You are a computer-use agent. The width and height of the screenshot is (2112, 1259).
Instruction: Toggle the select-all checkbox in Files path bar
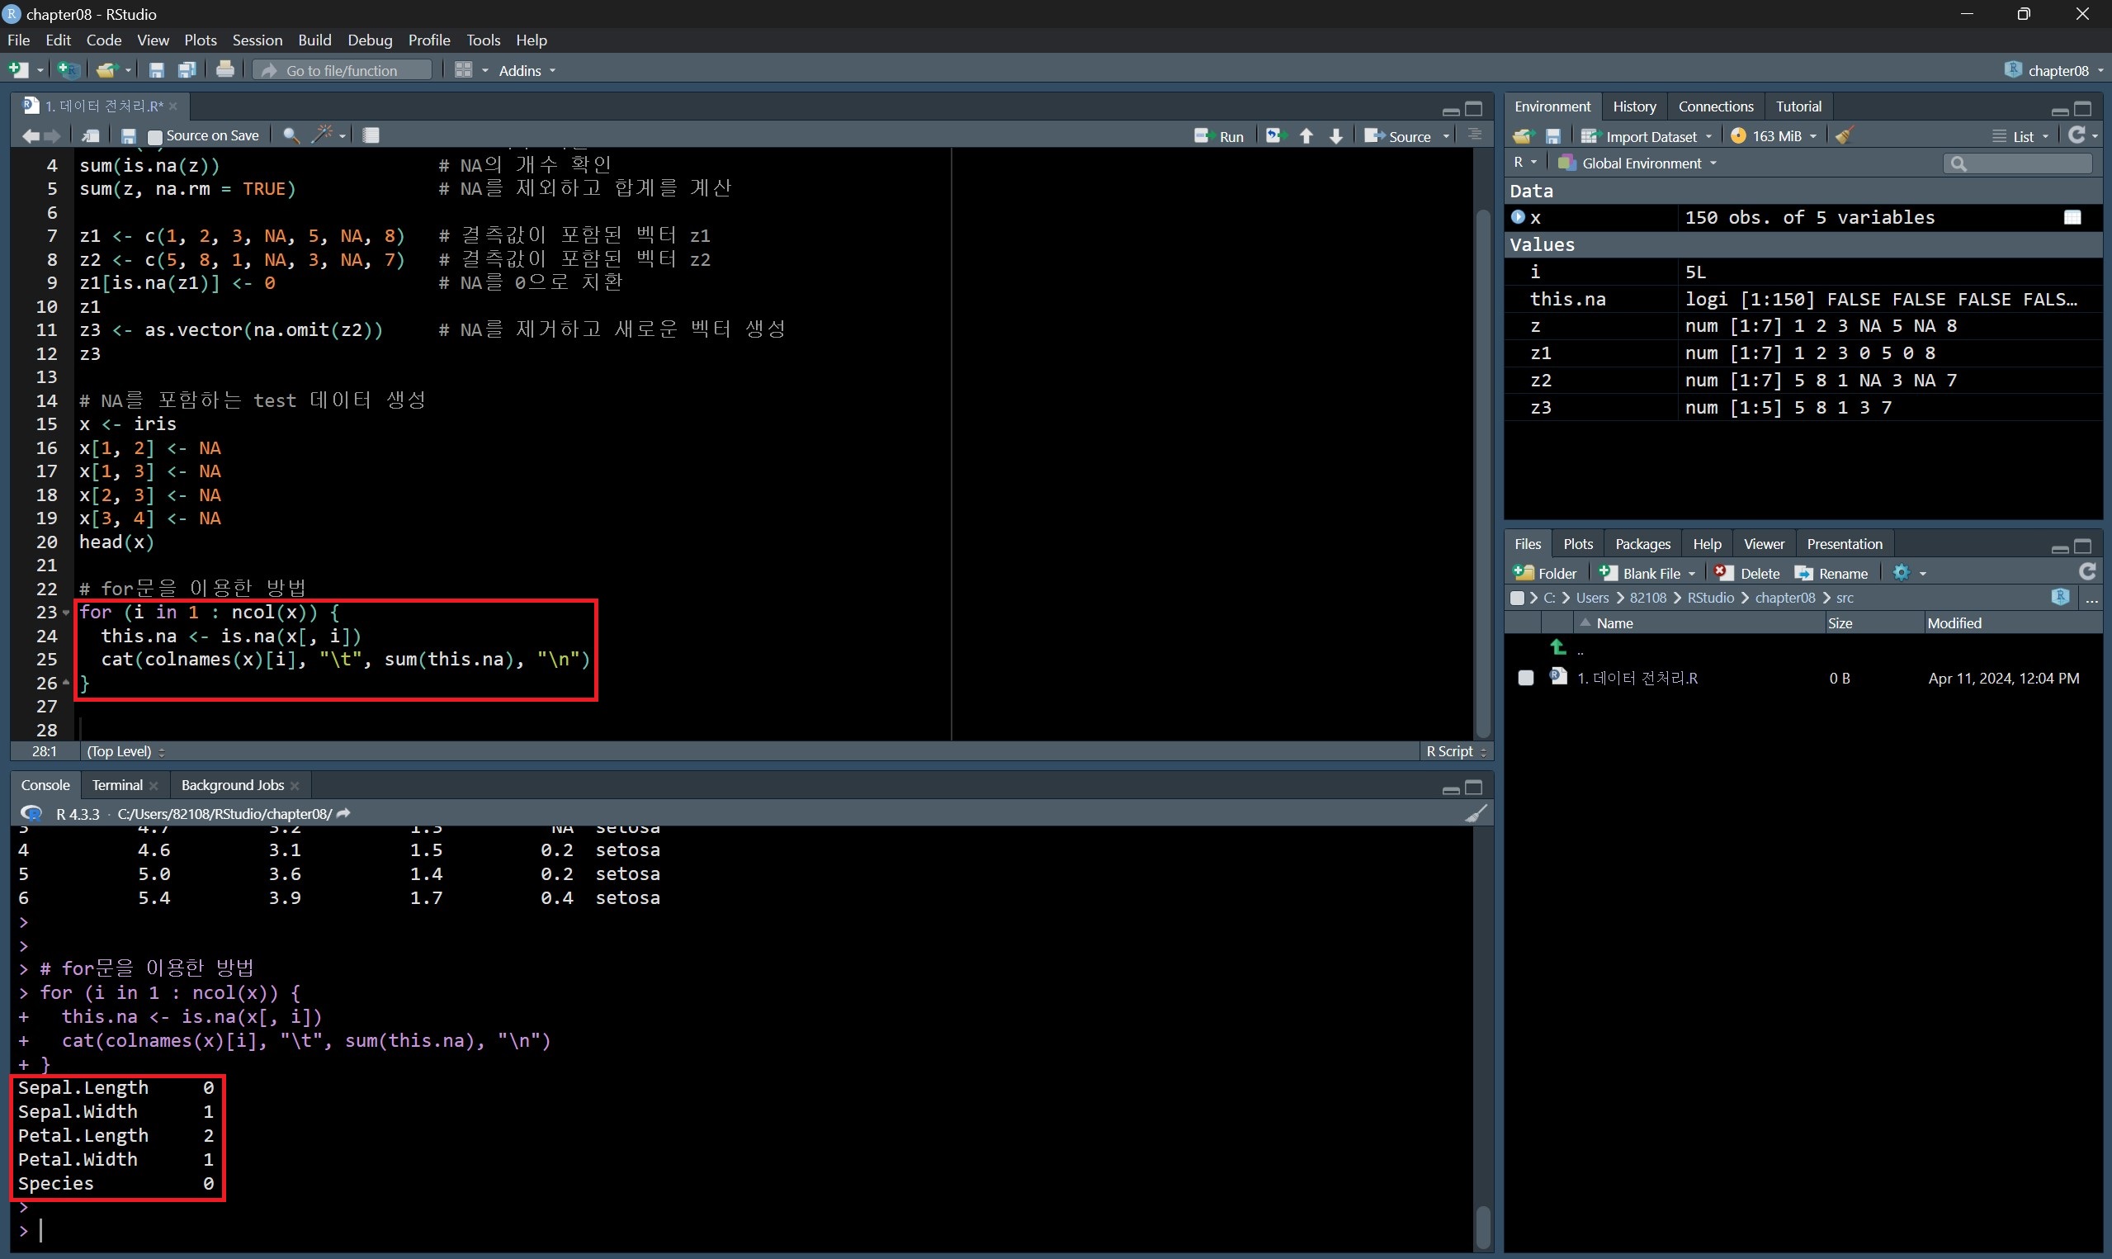[x=1517, y=597]
